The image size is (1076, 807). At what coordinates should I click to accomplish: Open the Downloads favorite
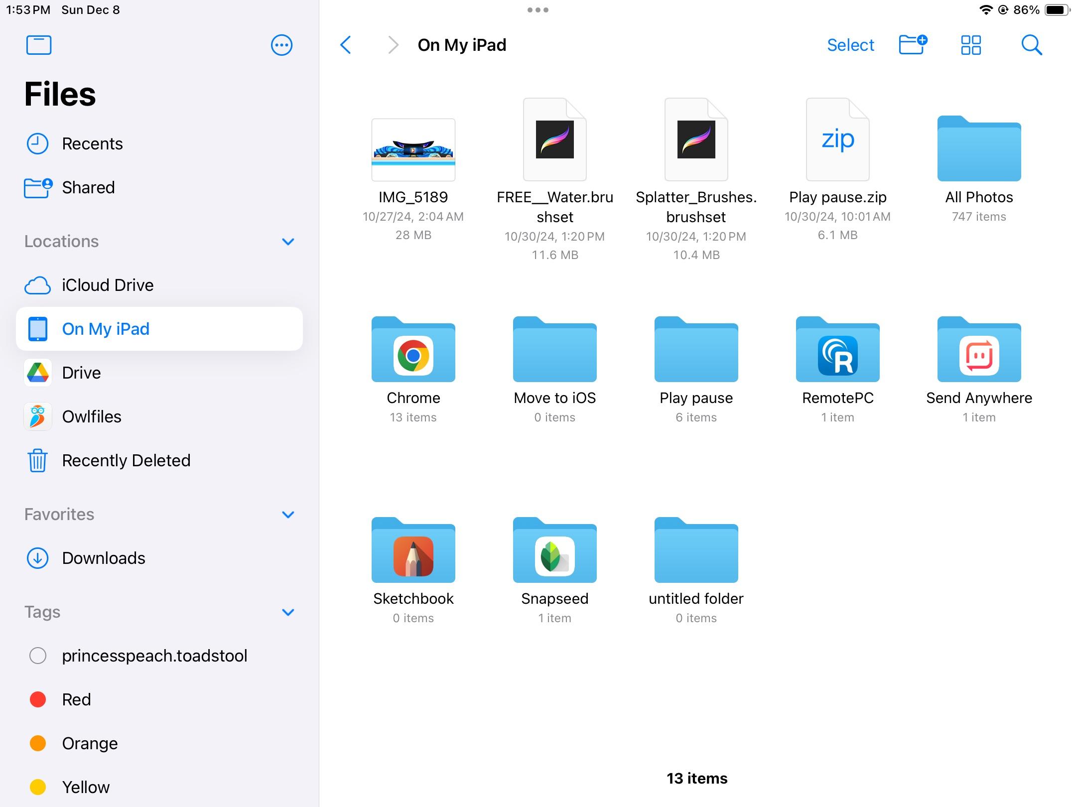click(103, 558)
